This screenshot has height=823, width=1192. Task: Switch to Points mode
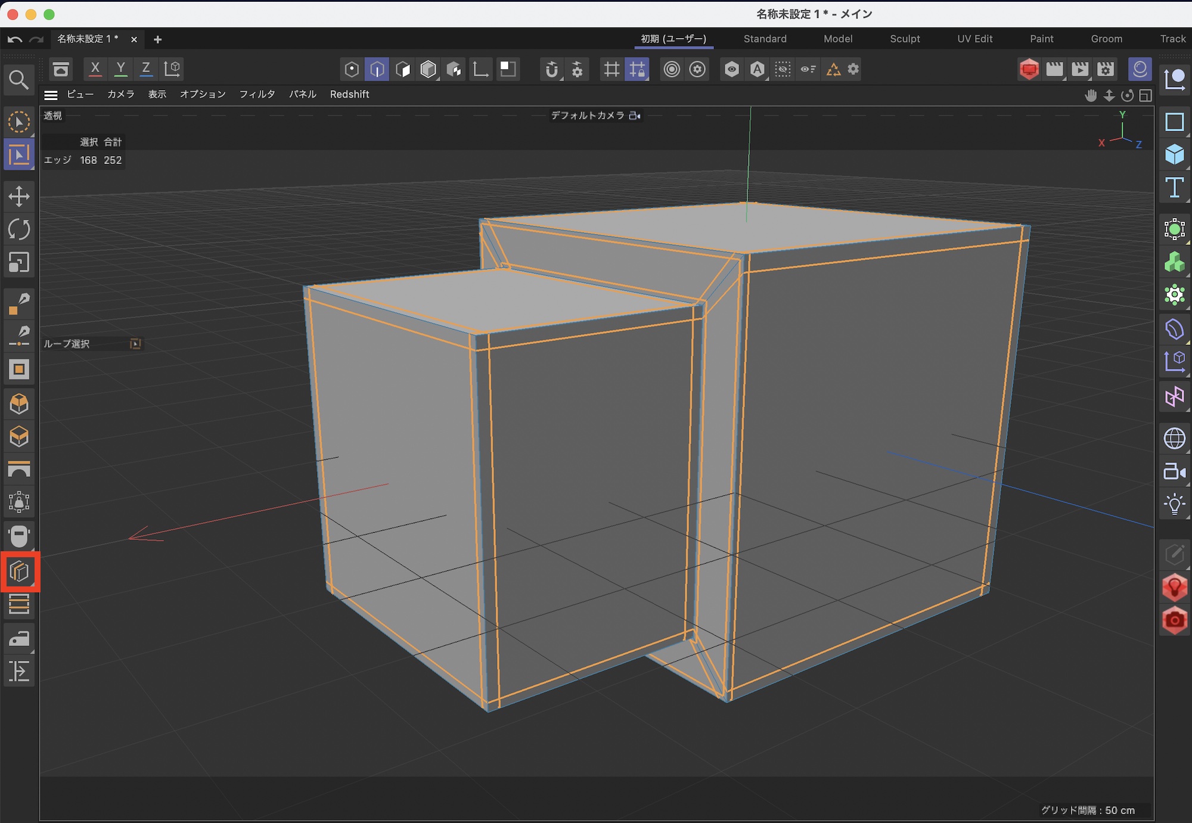[x=352, y=70]
